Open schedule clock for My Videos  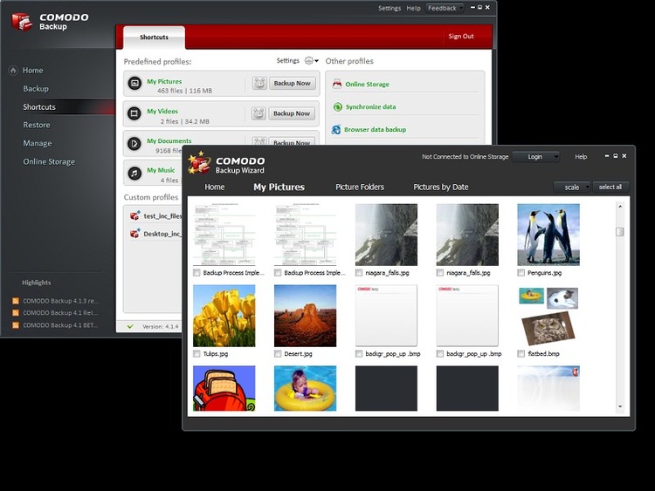pos(259,113)
